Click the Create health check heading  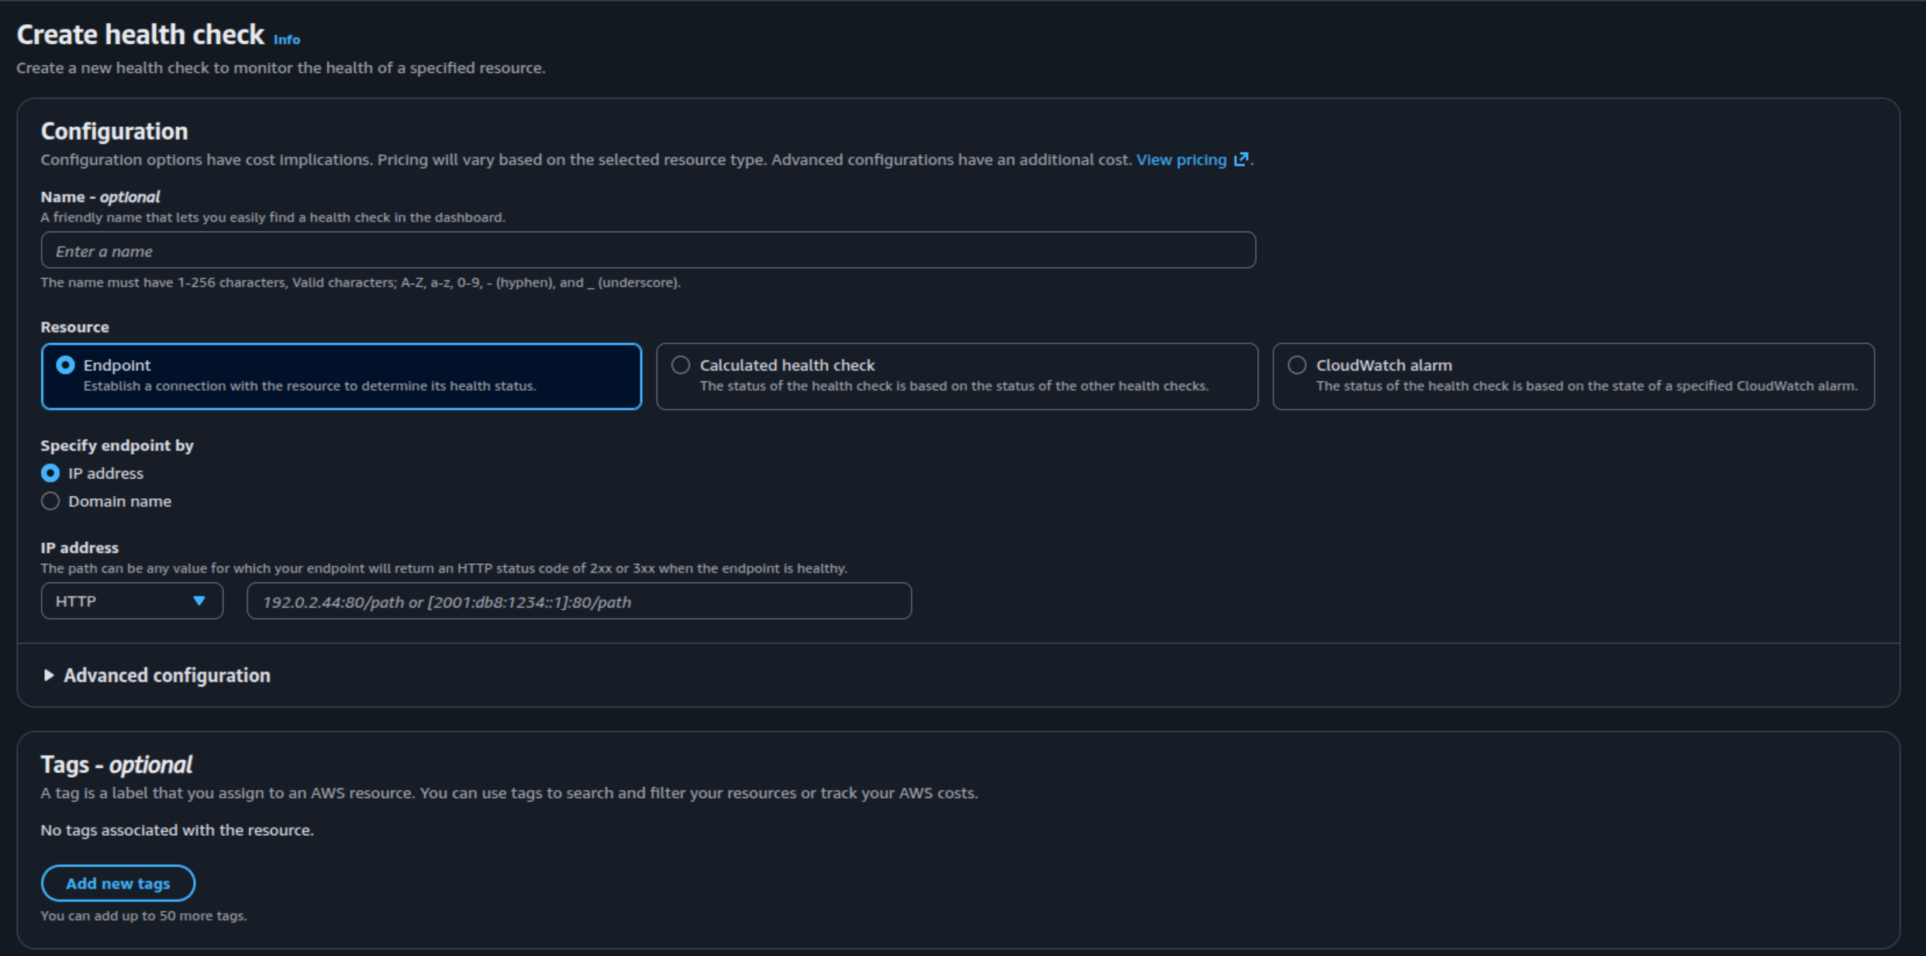point(140,35)
